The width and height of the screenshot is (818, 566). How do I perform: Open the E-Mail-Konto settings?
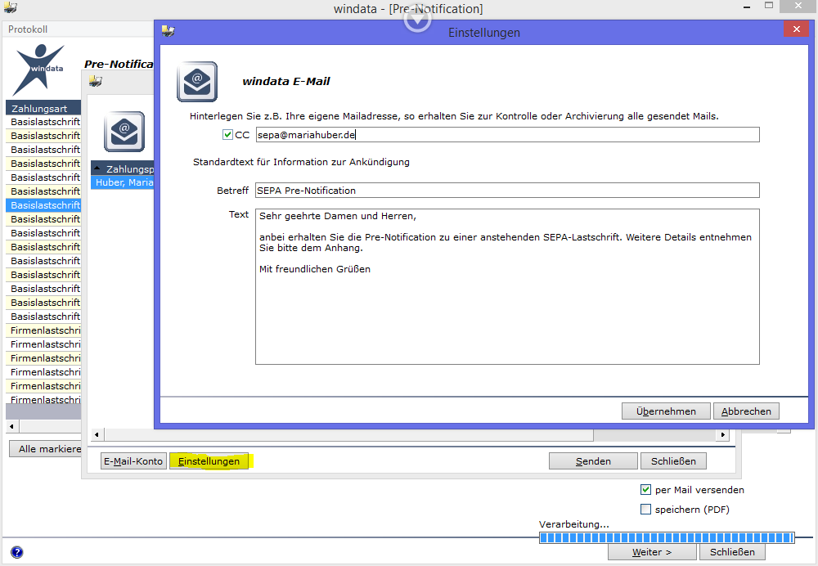(133, 461)
